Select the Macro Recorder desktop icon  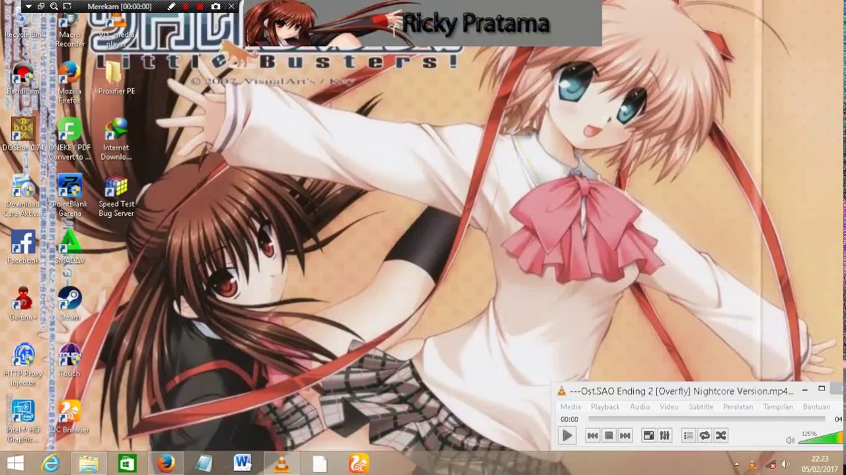[x=69, y=31]
